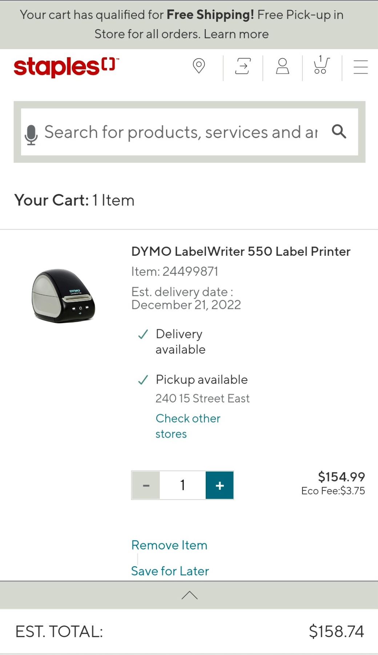This screenshot has height=655, width=378.
Task: Open the DYMO LabelWriter product thumbnail
Action: (64, 295)
